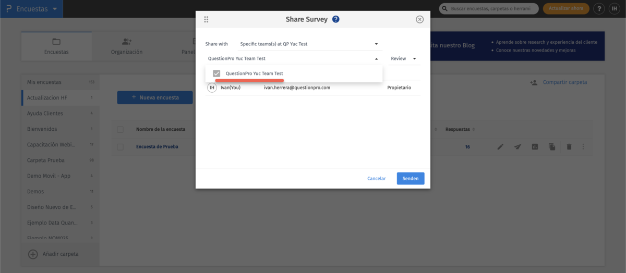Open Share Survey help question-mark icon
The width and height of the screenshot is (626, 273).
pyautogui.click(x=336, y=19)
